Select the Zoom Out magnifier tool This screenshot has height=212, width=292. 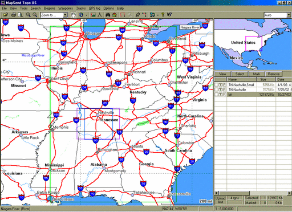click(x=35, y=15)
